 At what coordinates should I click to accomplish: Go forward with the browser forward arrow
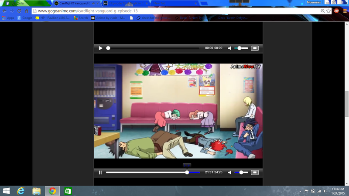click(x=12, y=11)
